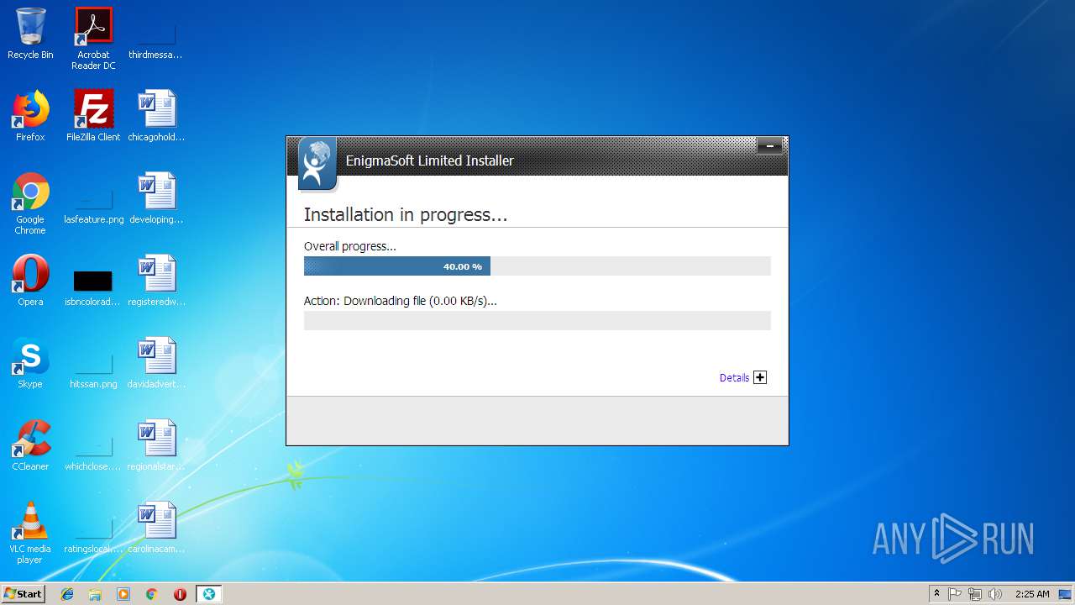Click the 'Action: Downloading file' status text
1075x605 pixels.
[401, 301]
